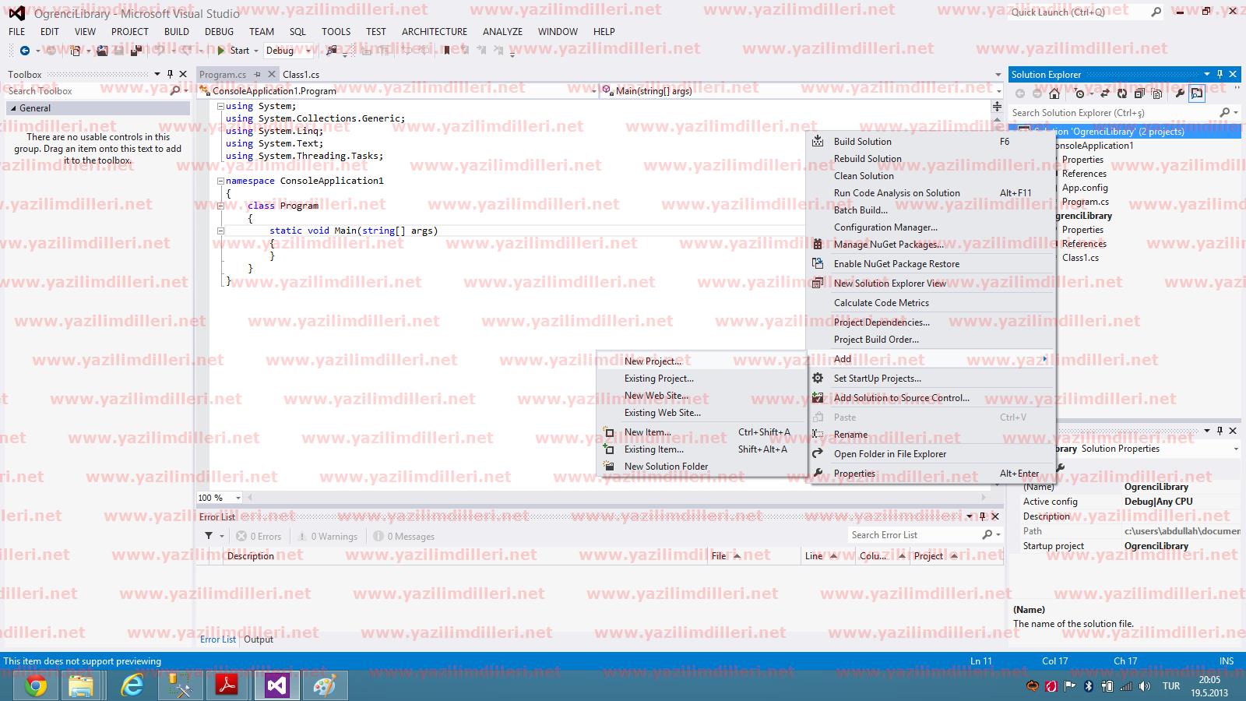This screenshot has width=1246, height=701.
Task: Open the Output tab at bottom
Action: 259,639
